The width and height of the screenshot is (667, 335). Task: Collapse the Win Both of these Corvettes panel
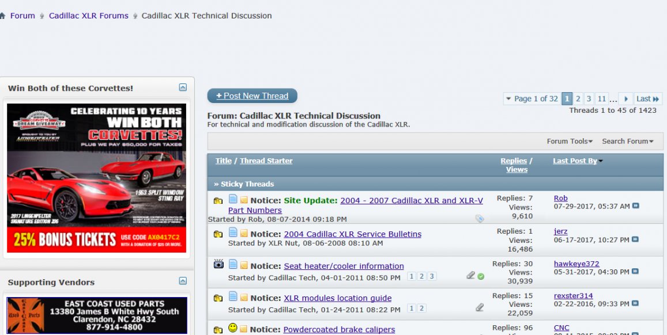[x=183, y=87]
